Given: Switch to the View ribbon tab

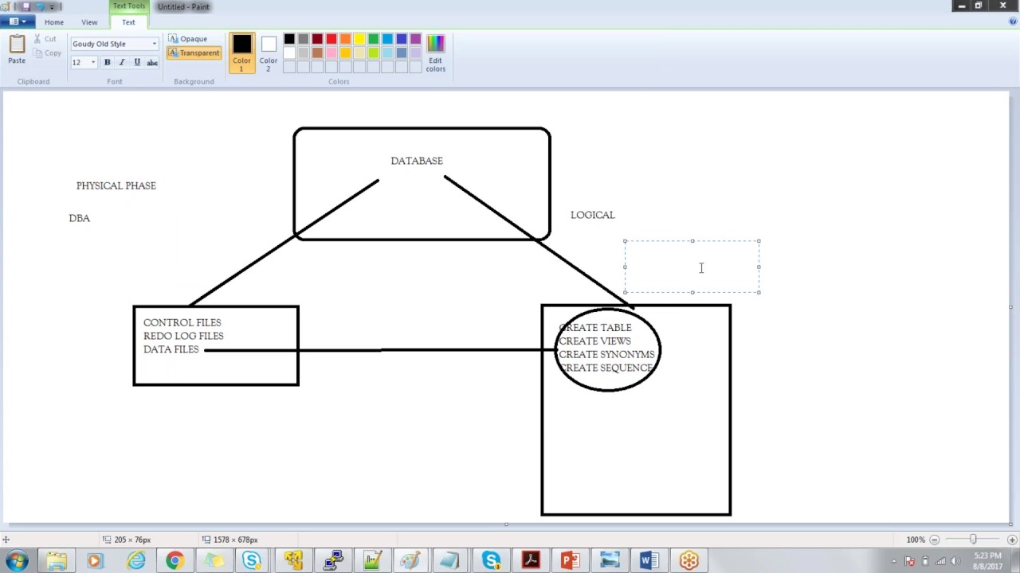Looking at the screenshot, I should point(89,22).
